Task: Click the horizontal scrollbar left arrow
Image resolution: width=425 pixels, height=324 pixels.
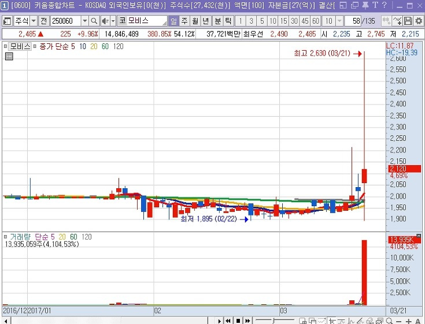Action: [x=6, y=321]
